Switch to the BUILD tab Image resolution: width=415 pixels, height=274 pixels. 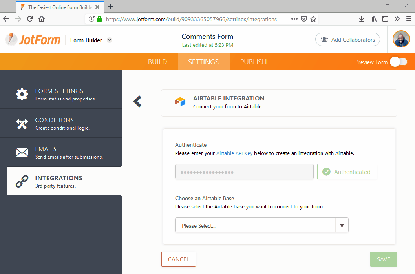click(157, 62)
